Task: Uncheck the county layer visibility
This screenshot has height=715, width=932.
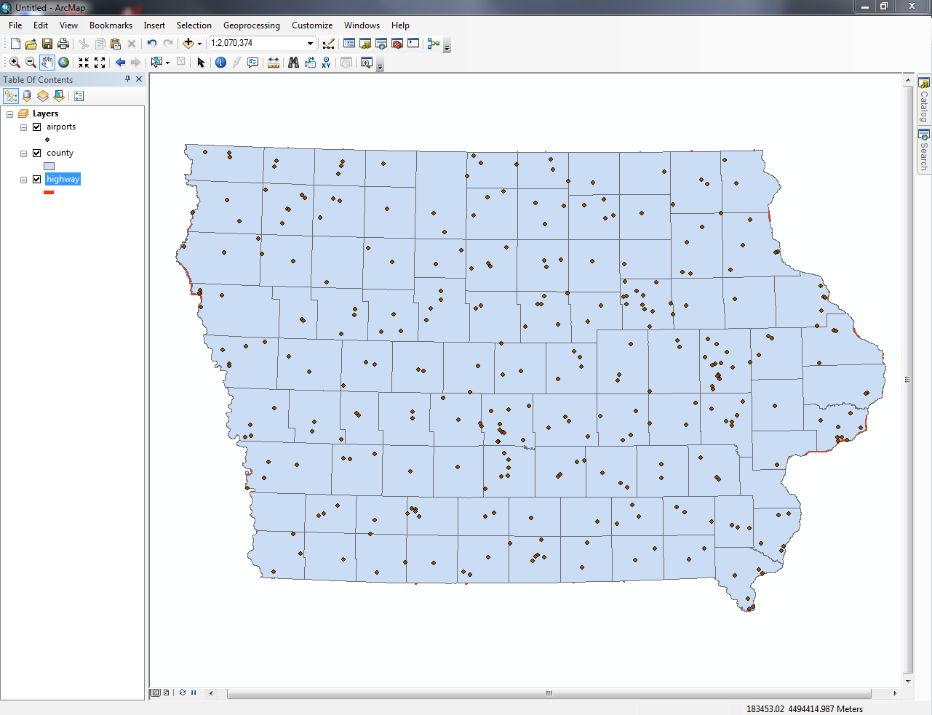Action: [36, 153]
